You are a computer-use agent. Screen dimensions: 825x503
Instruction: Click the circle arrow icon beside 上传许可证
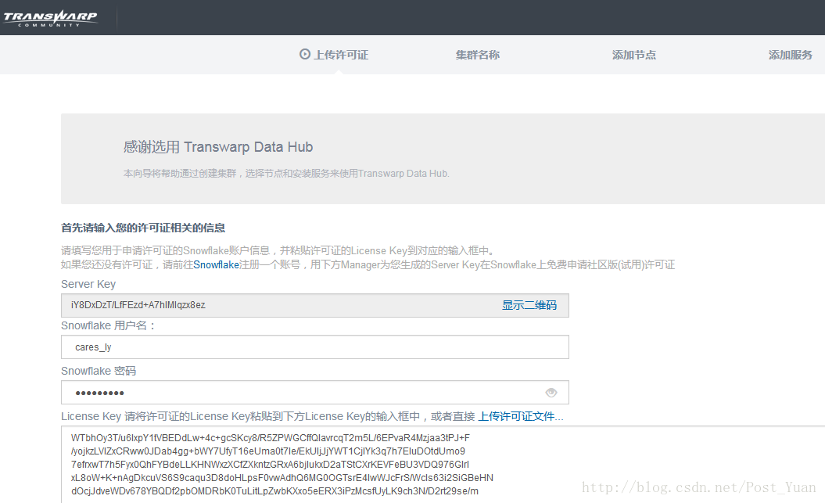pyautogui.click(x=305, y=54)
